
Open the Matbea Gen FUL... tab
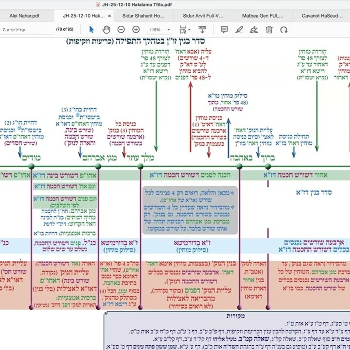(x=262, y=16)
